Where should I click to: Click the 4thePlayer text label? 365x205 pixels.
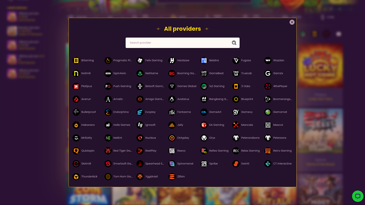pyautogui.click(x=280, y=86)
